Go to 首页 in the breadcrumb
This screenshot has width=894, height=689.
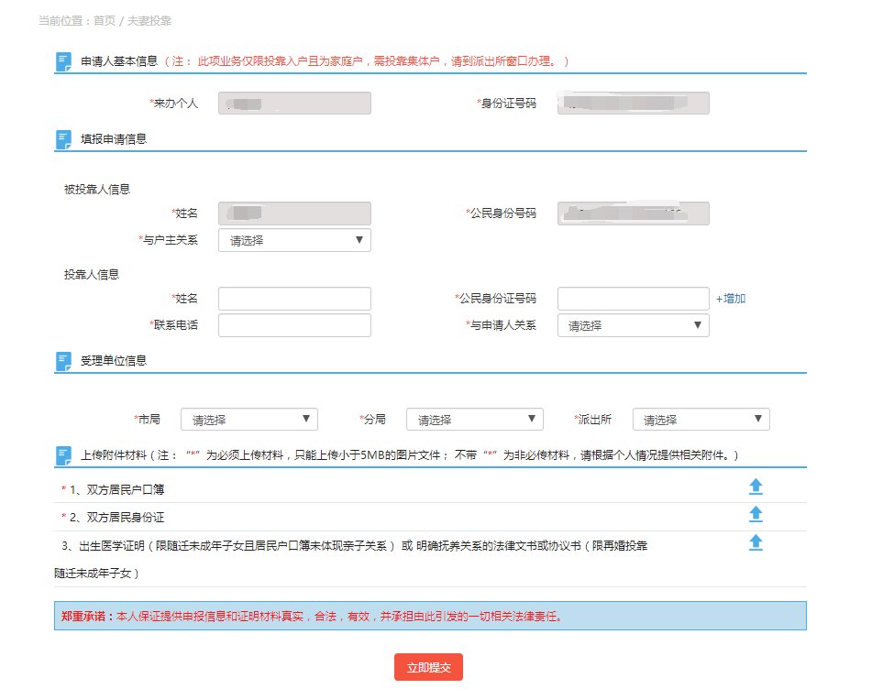pos(105,20)
